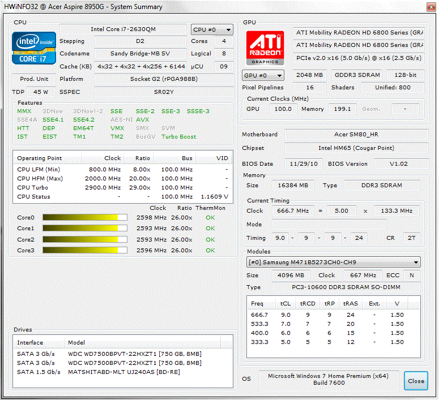Click the tCL column header
This screenshot has height=400, width=439.
(285, 303)
